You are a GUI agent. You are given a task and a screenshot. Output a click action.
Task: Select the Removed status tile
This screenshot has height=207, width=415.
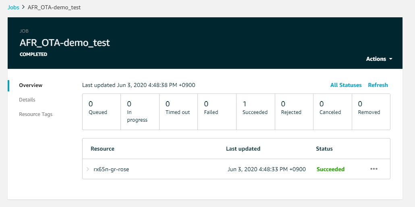pyautogui.click(x=371, y=112)
